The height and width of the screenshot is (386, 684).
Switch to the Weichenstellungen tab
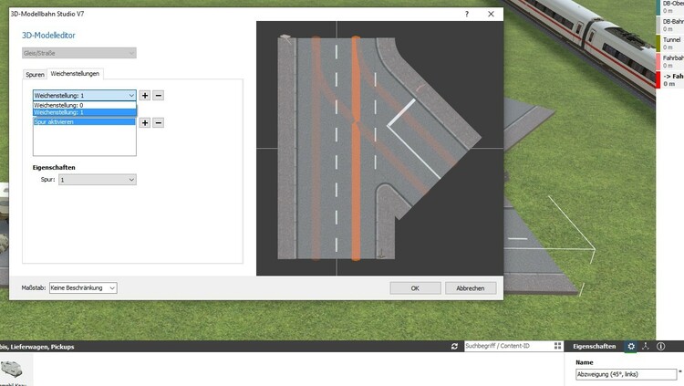(75, 73)
